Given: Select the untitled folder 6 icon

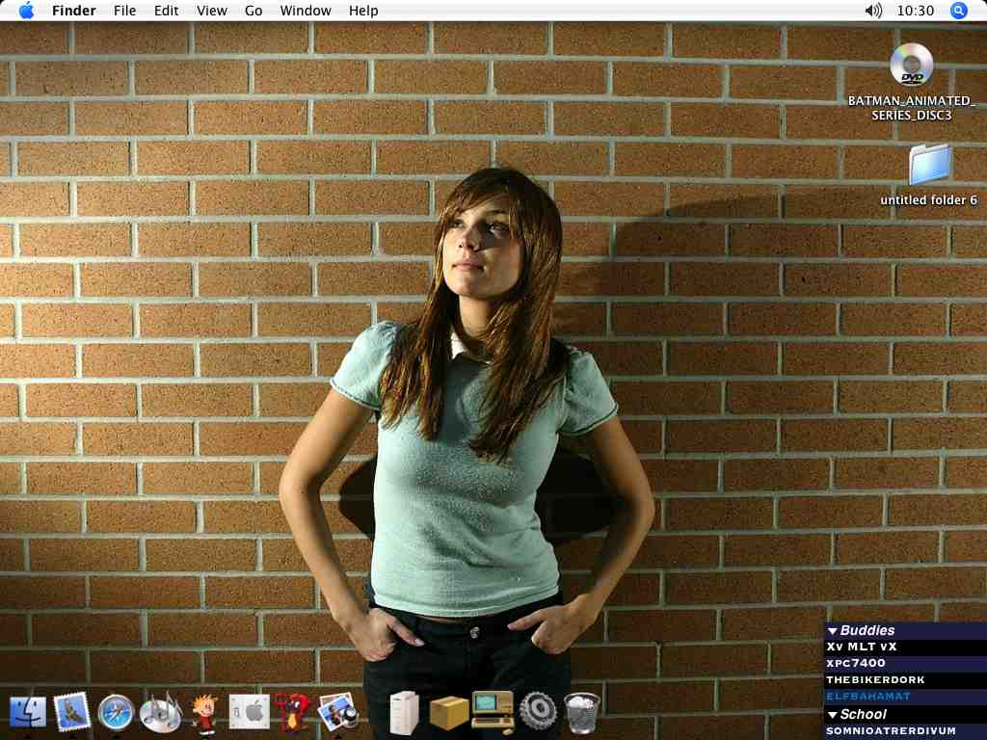Looking at the screenshot, I should pos(930,164).
